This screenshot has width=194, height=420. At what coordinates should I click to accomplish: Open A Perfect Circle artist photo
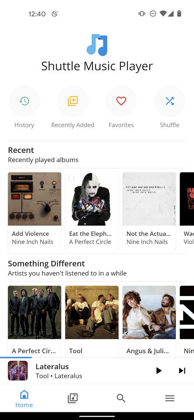pyautogui.click(x=35, y=312)
